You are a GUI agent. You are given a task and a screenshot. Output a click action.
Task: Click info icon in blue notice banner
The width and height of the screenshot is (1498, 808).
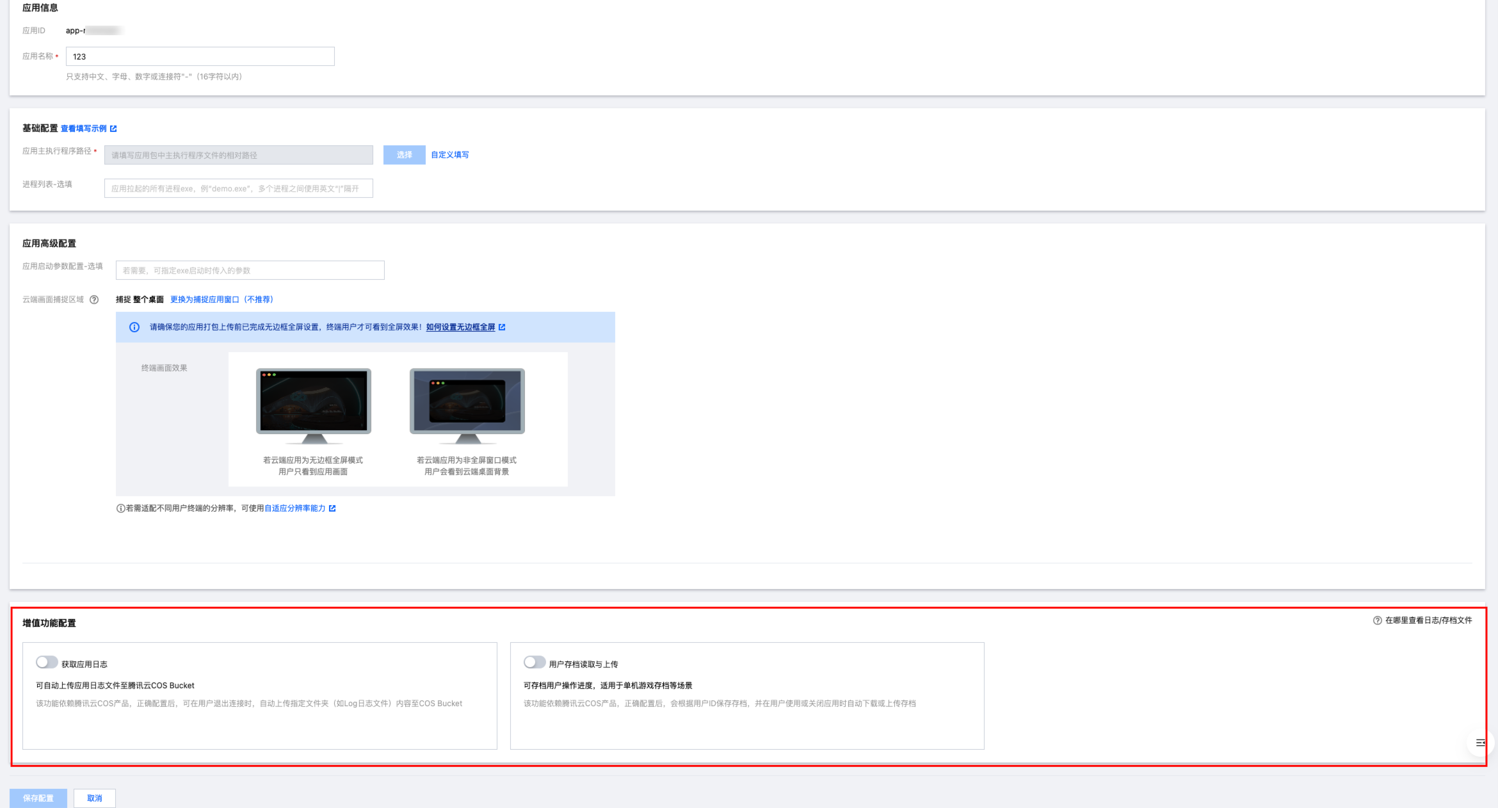[x=134, y=327]
